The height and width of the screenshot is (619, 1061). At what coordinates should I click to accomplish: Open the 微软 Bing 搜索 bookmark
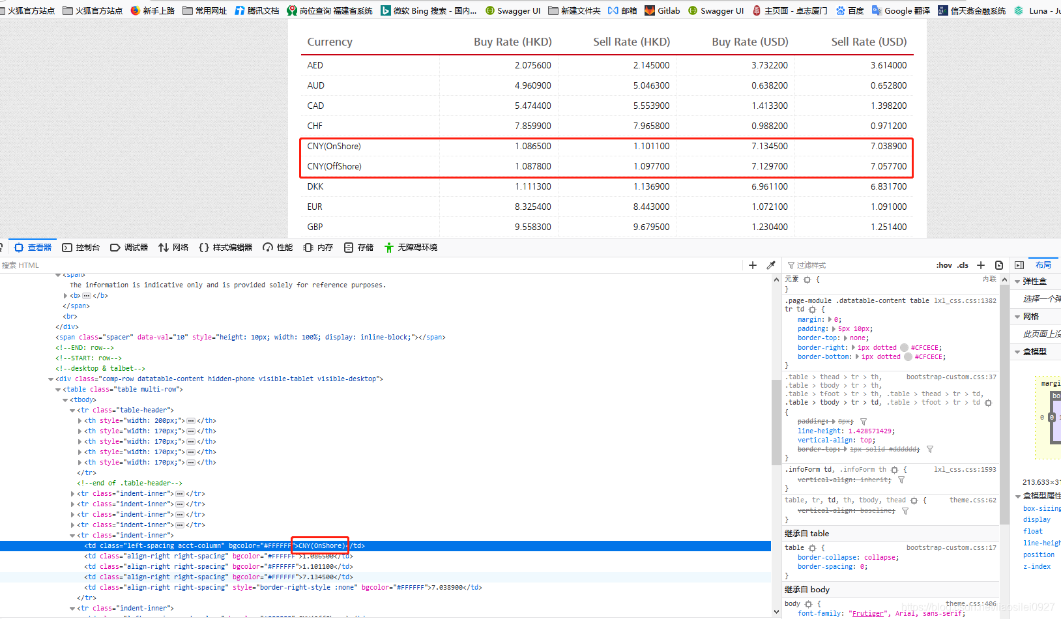click(x=428, y=10)
